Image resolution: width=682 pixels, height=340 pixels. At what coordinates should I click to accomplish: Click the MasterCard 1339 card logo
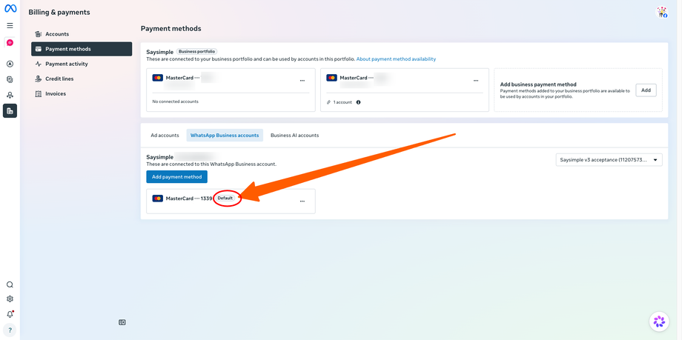157,199
